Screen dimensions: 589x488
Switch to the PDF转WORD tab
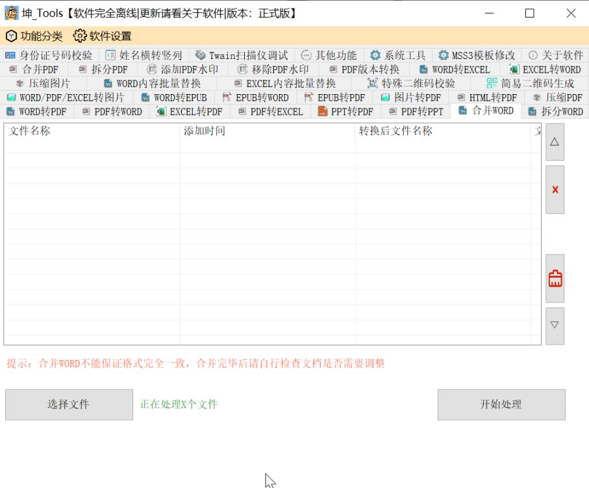pyautogui.click(x=112, y=112)
